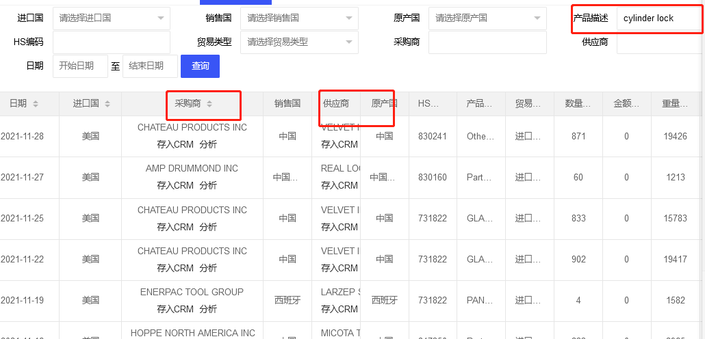Click the 重量 column header
Viewport: 705px width, 339px height.
click(676, 104)
